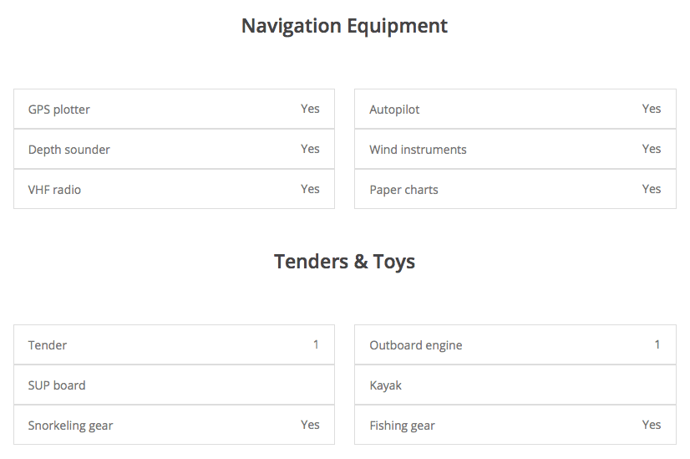
Task: Select the Wind instruments row
Action: (x=515, y=150)
